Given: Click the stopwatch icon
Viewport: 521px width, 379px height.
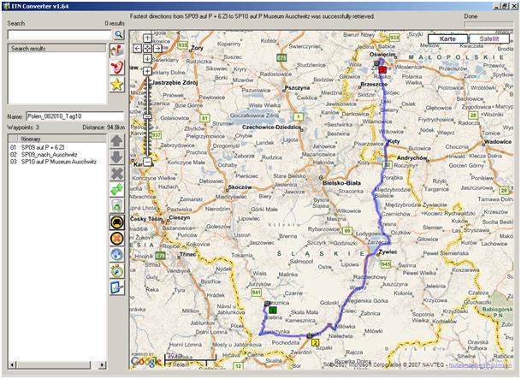Looking at the screenshot, I should tap(117, 271).
